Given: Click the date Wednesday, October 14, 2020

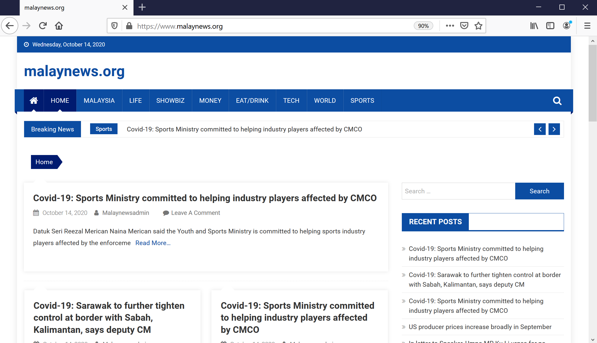Looking at the screenshot, I should tap(69, 44).
